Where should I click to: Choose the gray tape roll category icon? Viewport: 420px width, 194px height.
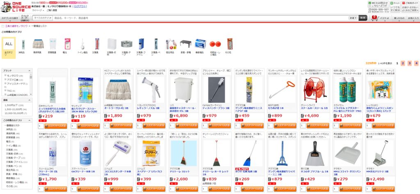click(126, 44)
